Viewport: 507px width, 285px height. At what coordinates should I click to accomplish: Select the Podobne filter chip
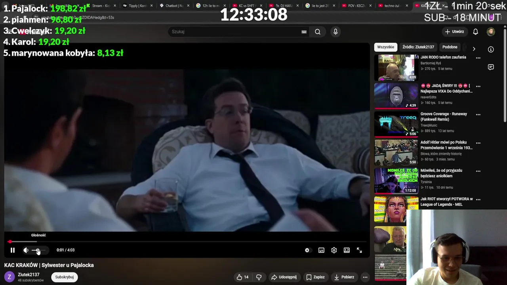point(450,47)
